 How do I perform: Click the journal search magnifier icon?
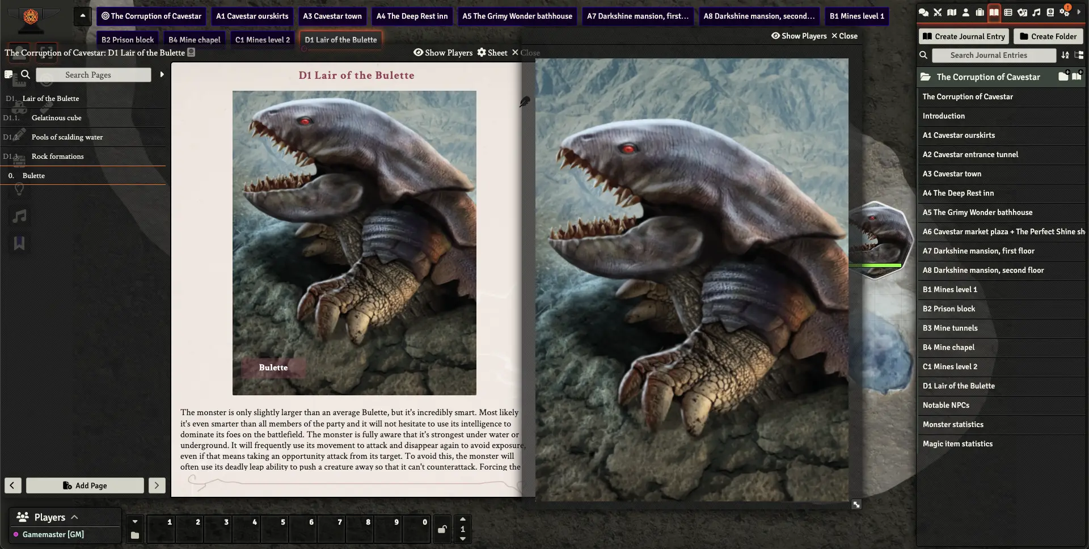click(x=923, y=55)
